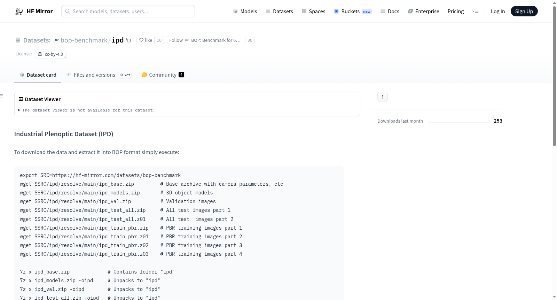Click the wget ipd_test_all.z01 code line
The height and width of the screenshot is (300, 557).
(x=127, y=219)
